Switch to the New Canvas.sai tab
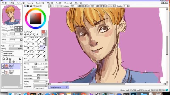Viewport: 170px width, 95px height. (x=58, y=87)
